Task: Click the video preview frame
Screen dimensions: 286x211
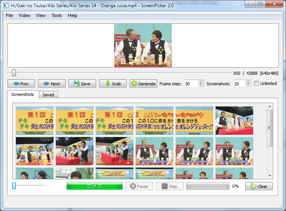Action: coord(143,46)
